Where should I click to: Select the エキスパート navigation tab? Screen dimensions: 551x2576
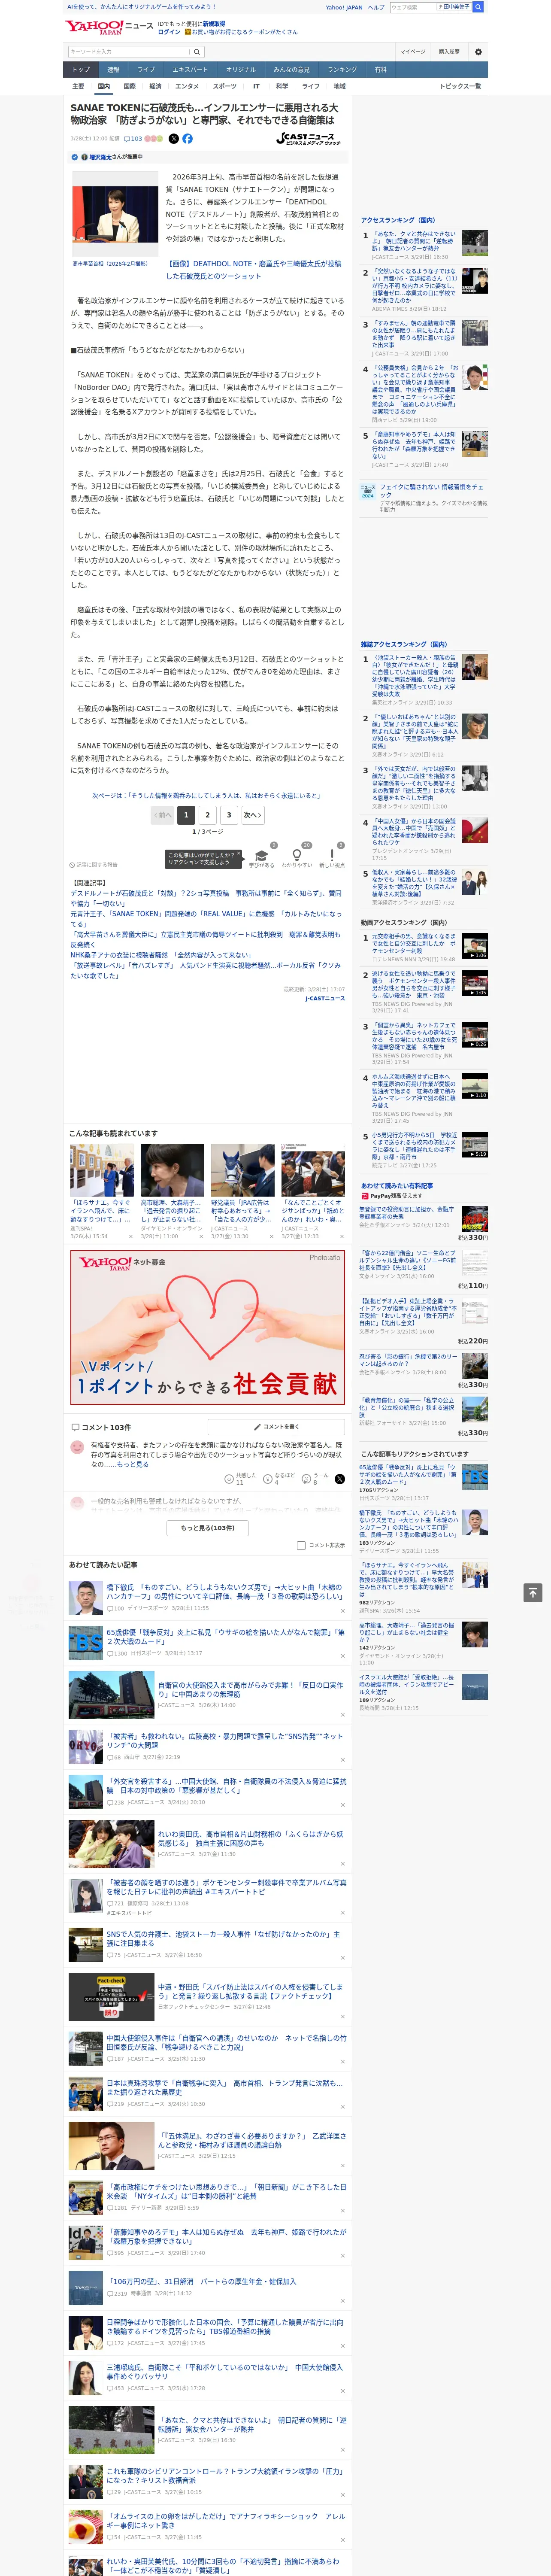pos(190,70)
